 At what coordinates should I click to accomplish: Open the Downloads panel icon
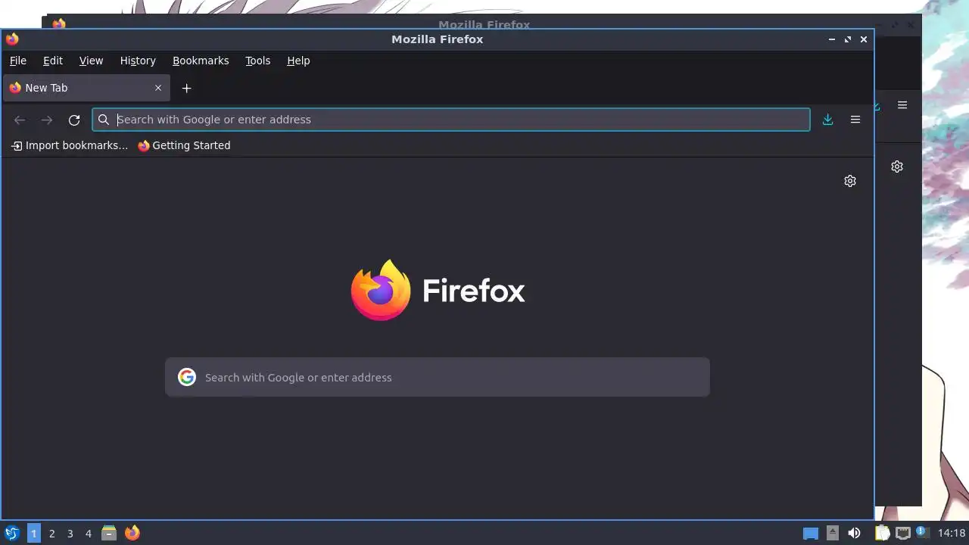coord(828,120)
